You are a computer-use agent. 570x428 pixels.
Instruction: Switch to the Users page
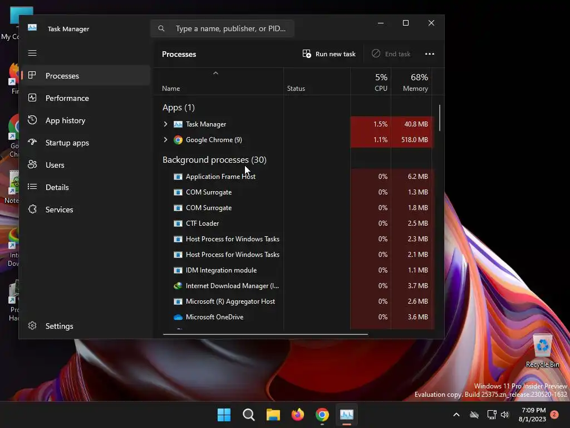tap(85, 164)
